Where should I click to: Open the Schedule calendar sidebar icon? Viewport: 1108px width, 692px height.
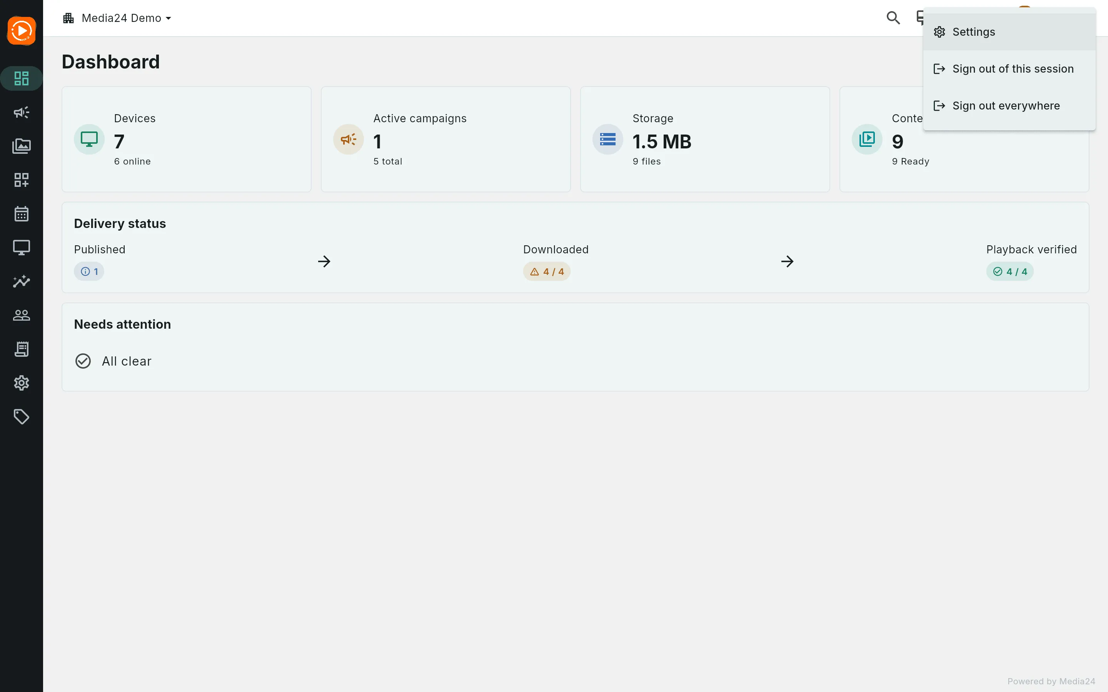tap(22, 214)
